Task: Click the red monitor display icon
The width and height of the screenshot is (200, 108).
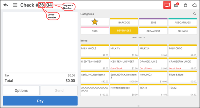Action: [167, 5]
